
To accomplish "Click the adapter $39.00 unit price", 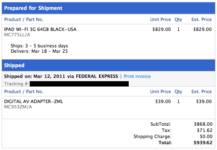I will [x=163, y=101].
